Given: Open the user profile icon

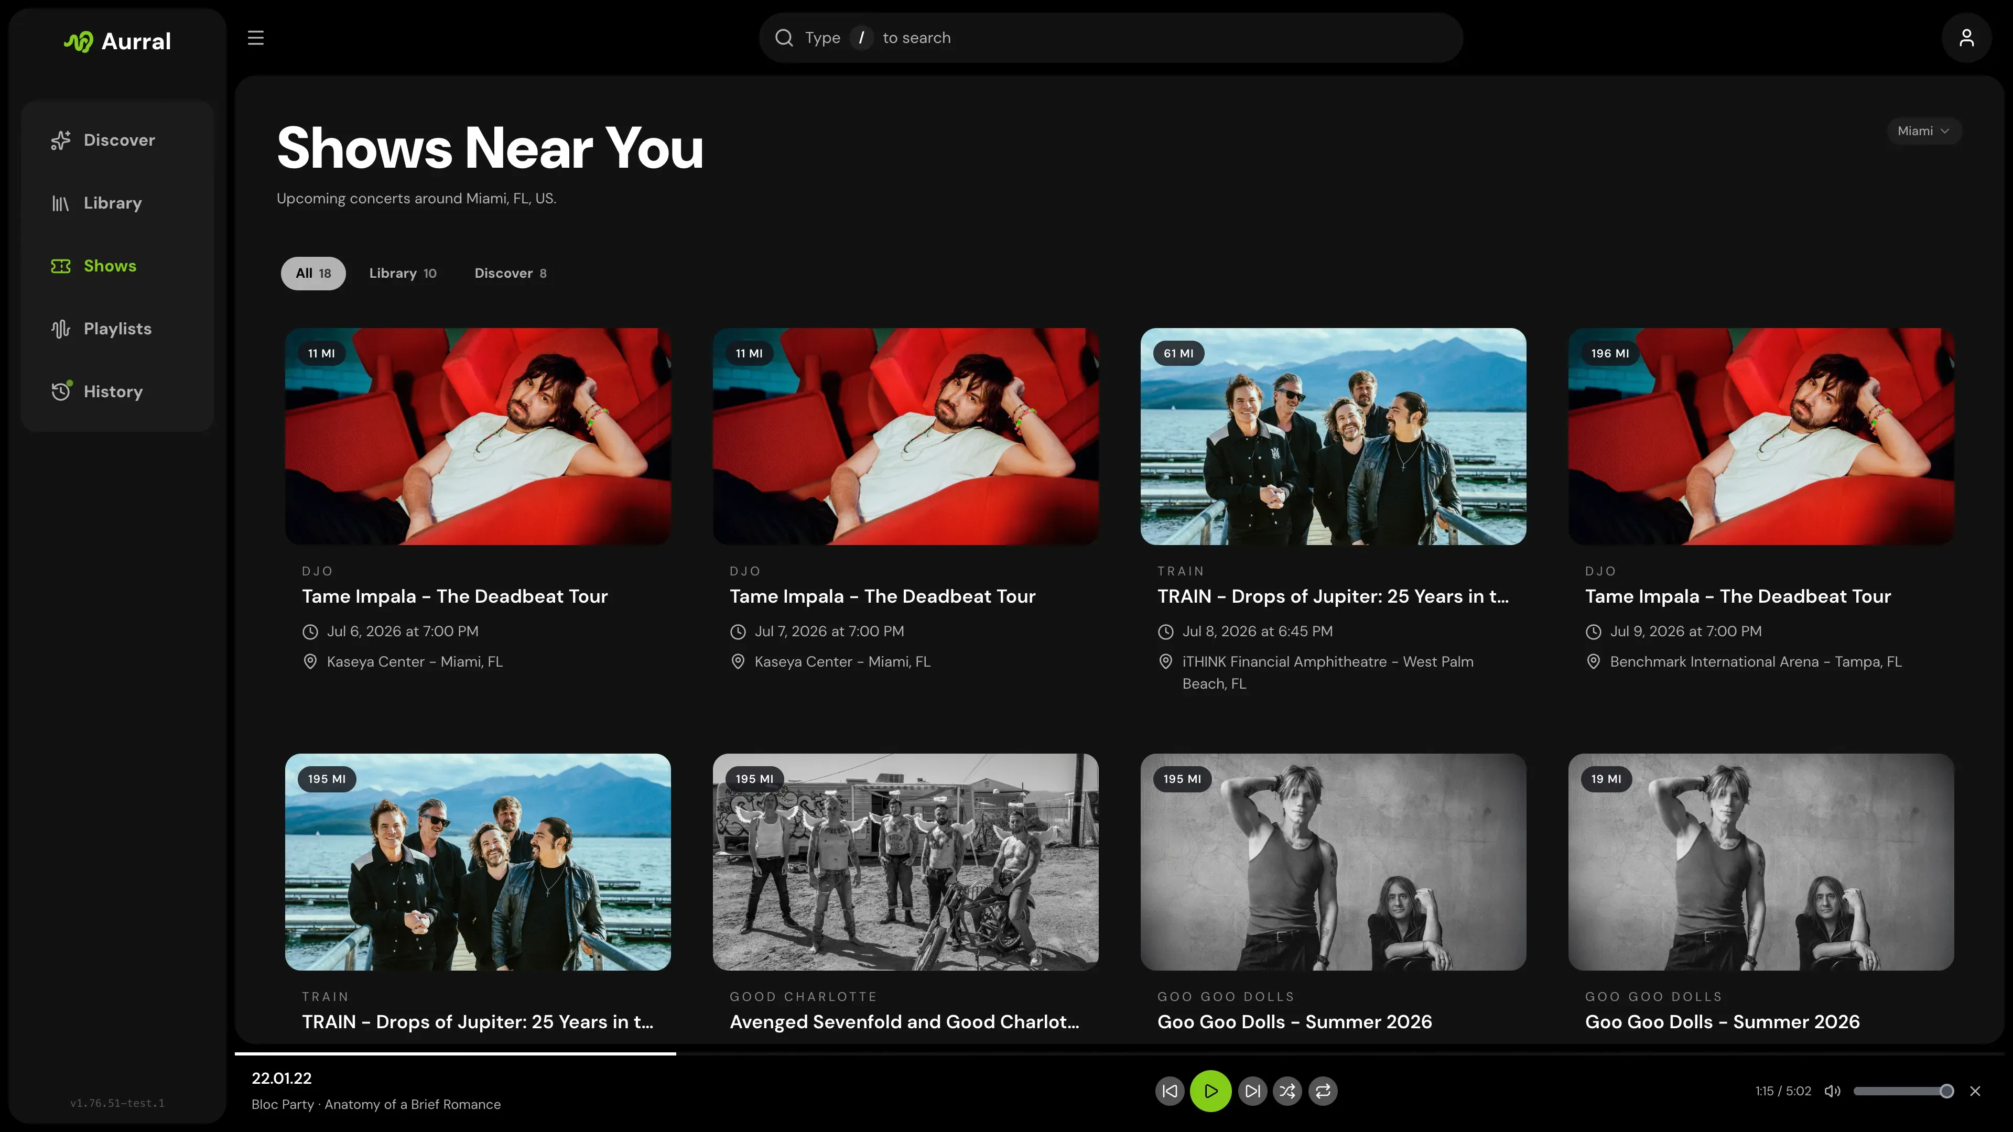Looking at the screenshot, I should [x=1966, y=38].
